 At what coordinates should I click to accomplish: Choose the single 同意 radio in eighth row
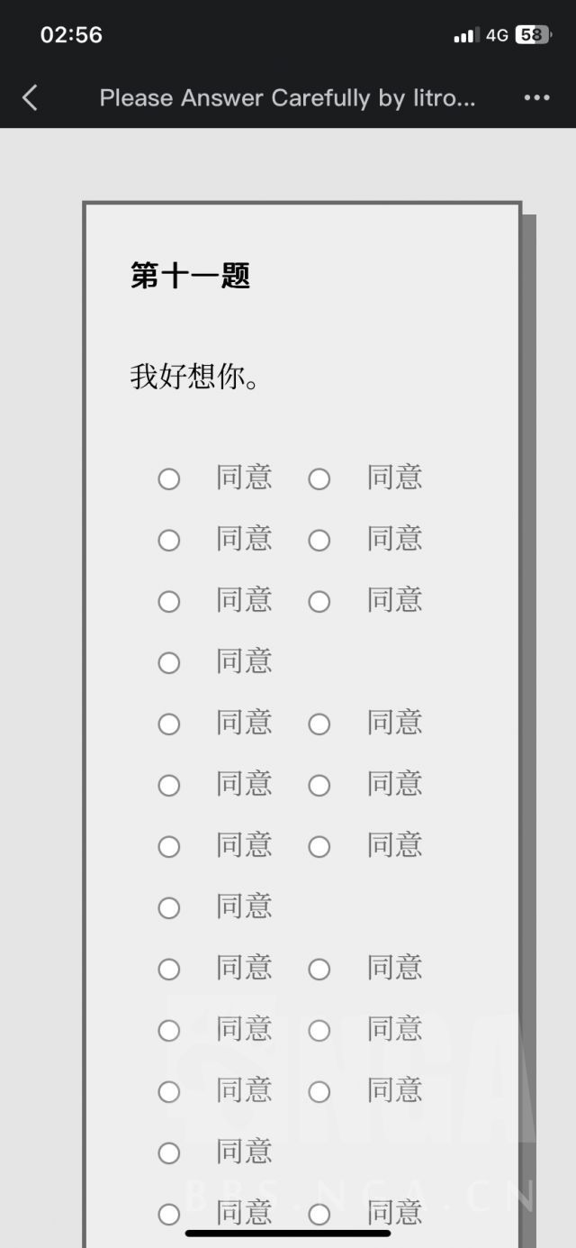point(169,907)
